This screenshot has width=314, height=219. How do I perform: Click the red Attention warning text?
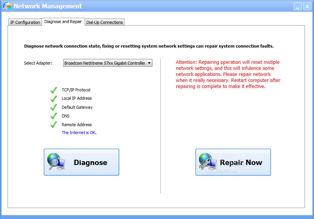point(228,74)
